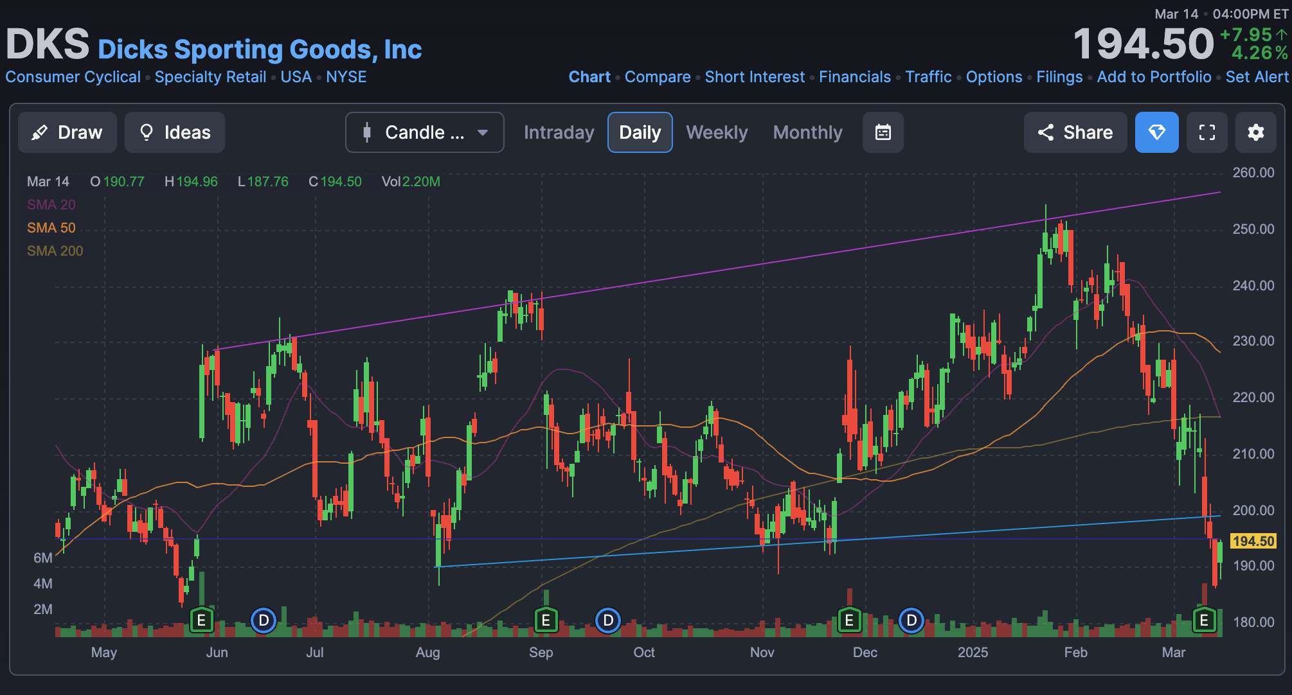Open the Compare link
The width and height of the screenshot is (1292, 695).
pyautogui.click(x=658, y=77)
